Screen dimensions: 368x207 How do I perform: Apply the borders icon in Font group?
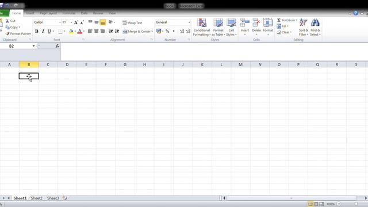click(x=60, y=31)
